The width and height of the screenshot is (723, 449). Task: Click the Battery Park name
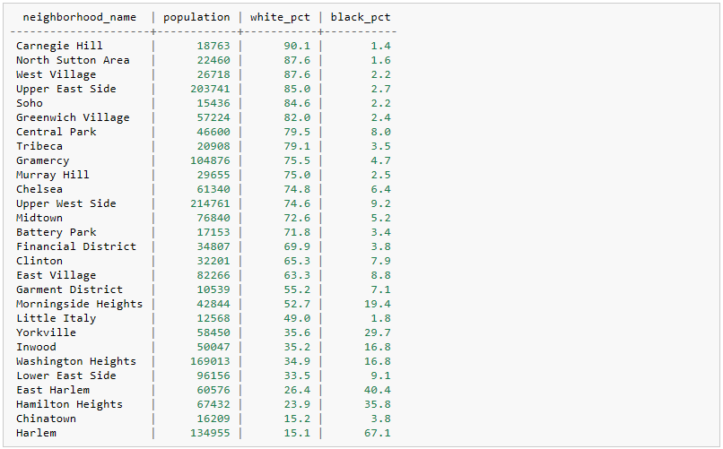pos(57,231)
